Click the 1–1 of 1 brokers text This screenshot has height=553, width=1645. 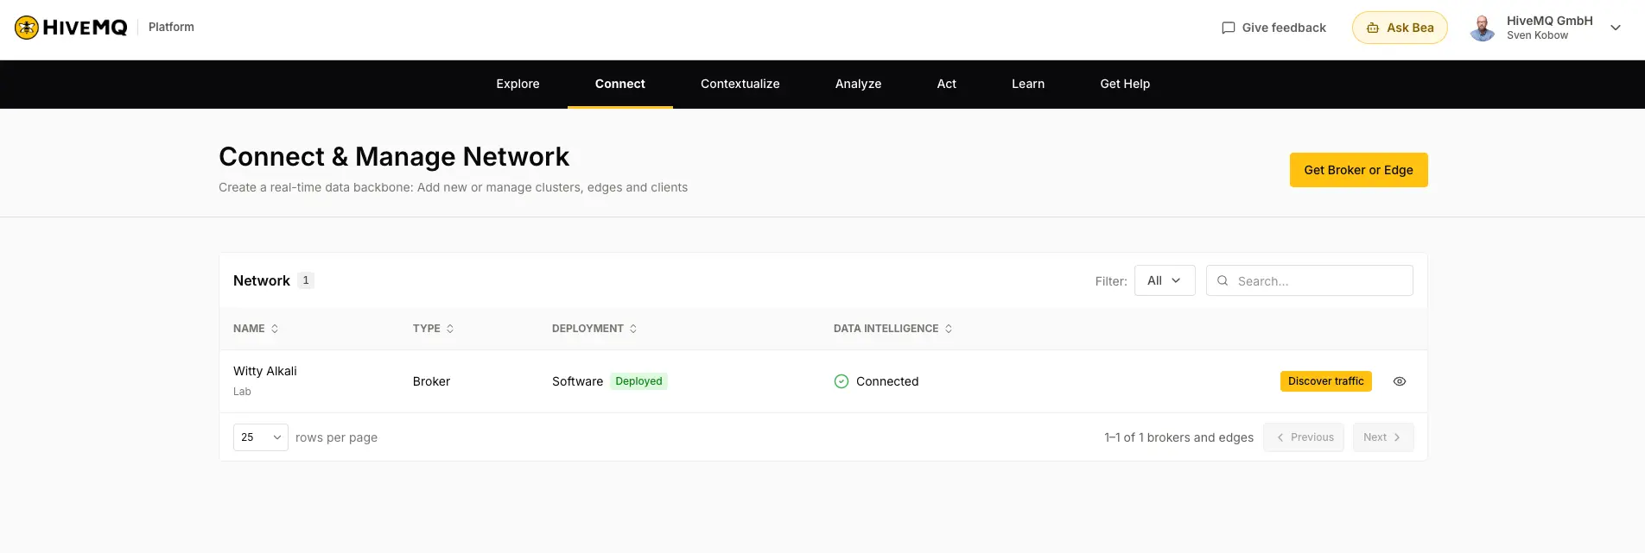point(1178,437)
